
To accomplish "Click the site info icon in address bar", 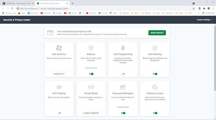I will (x=18, y=9).
